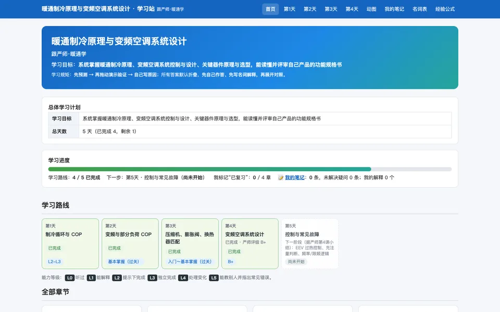500x312 pixels.
Task: Click the B+ badge on day 4 card
Action: point(231,262)
